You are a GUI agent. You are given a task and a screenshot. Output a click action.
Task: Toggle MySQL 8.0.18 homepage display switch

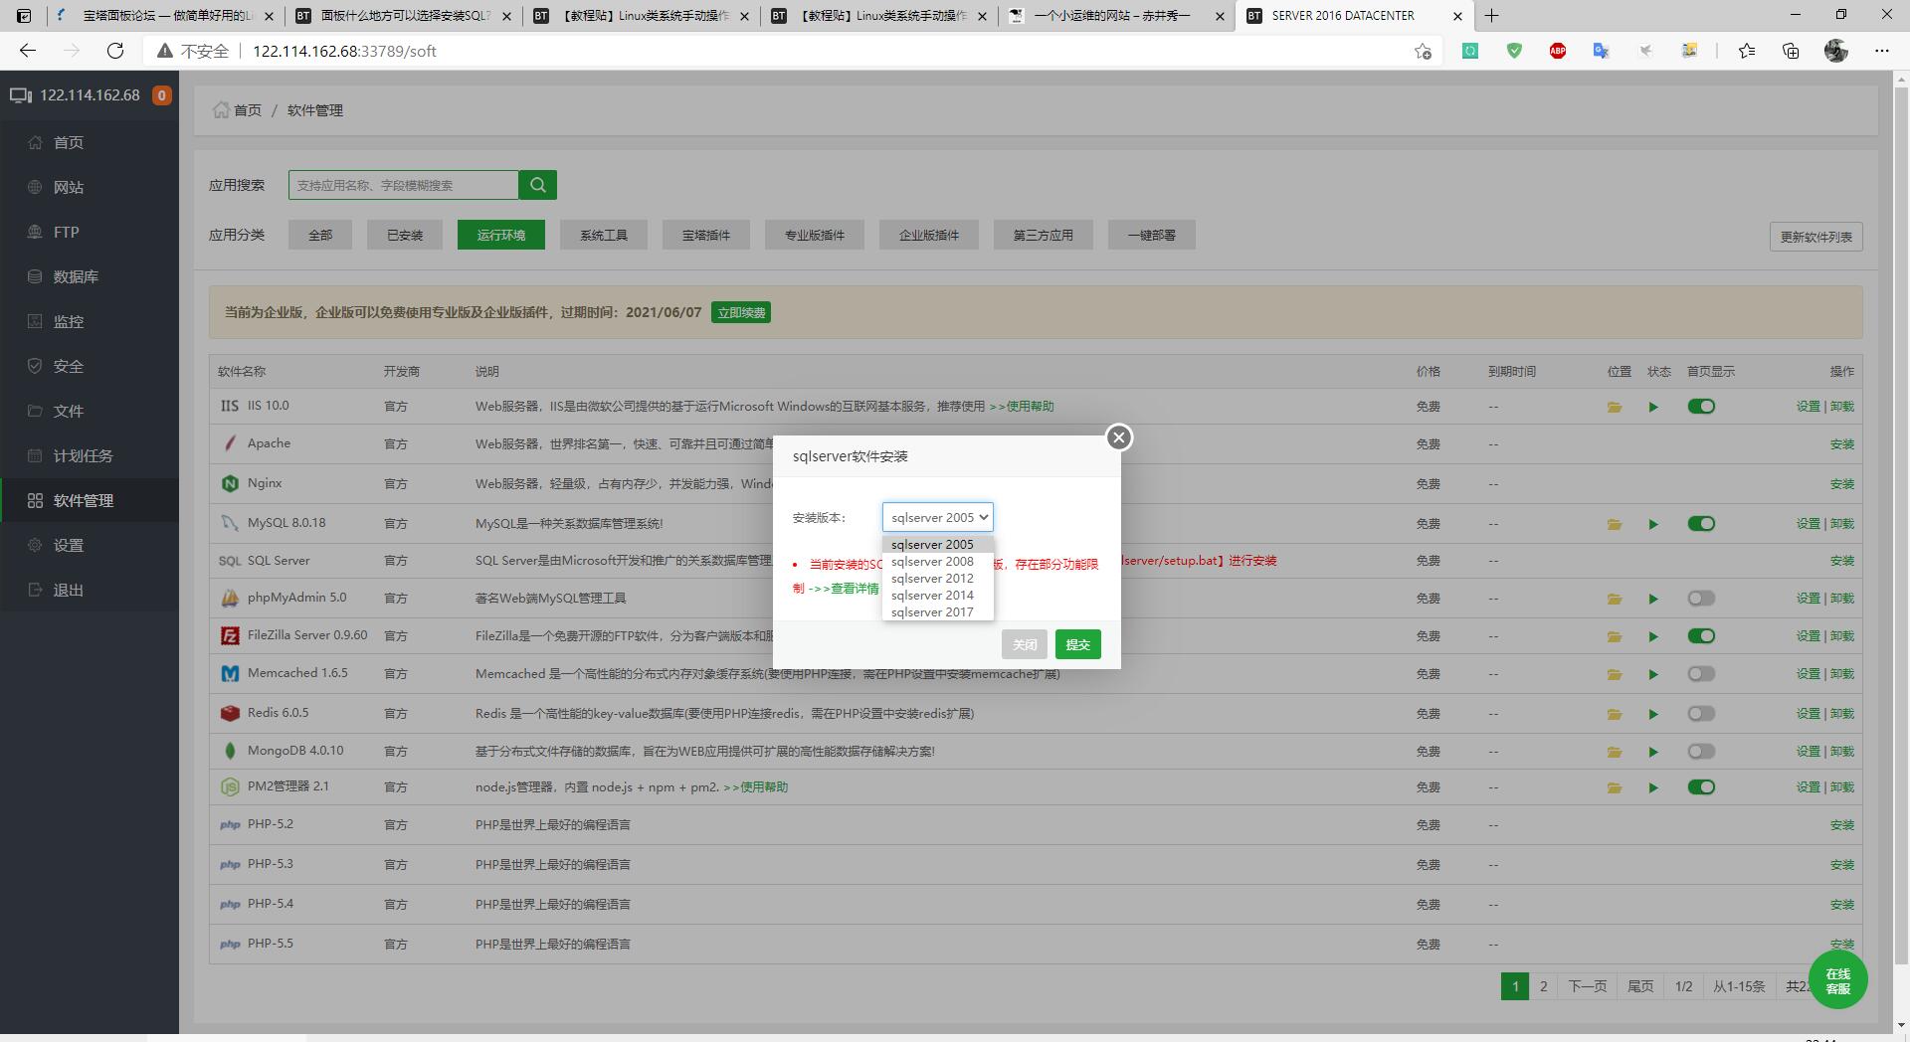pos(1701,524)
